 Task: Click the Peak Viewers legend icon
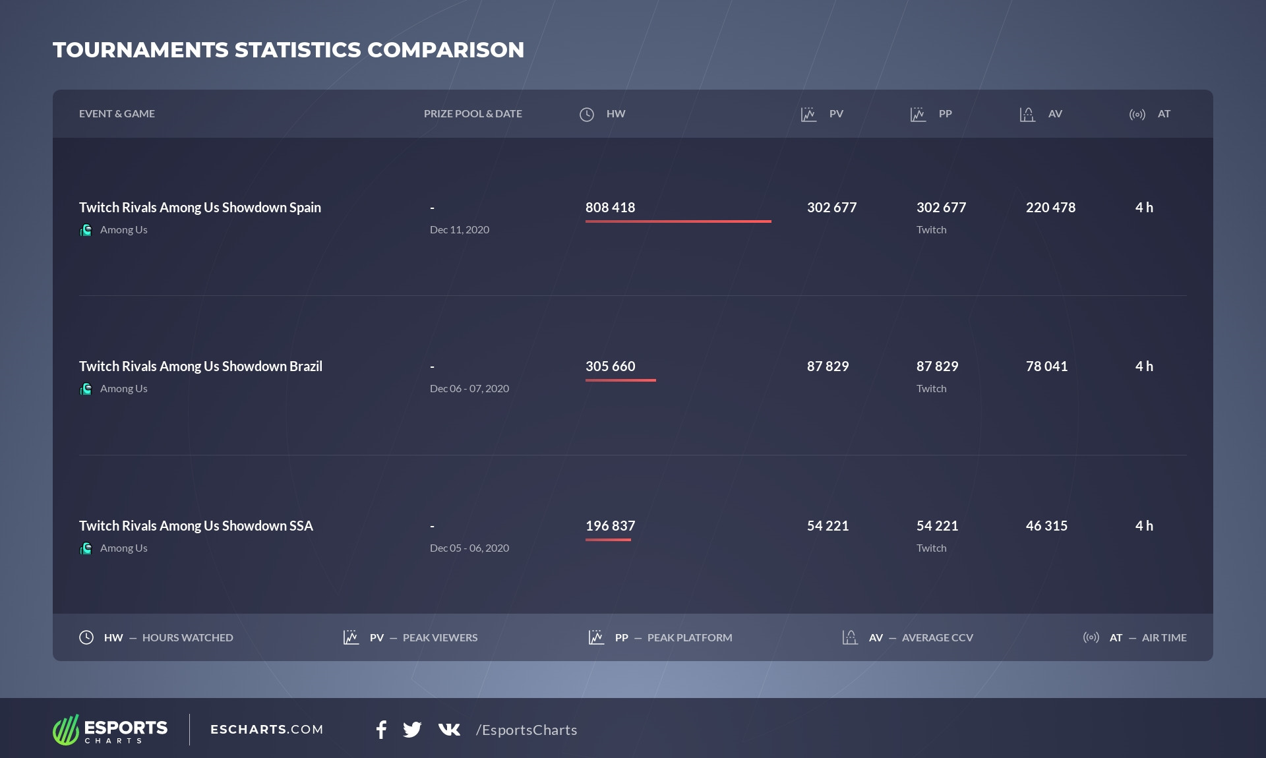pos(351,637)
